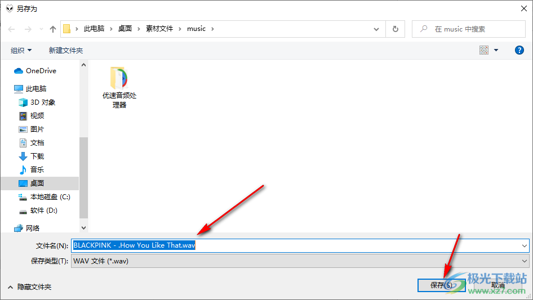The image size is (533, 300).
Task: Open view options dropdown arrow
Action: pos(496,50)
